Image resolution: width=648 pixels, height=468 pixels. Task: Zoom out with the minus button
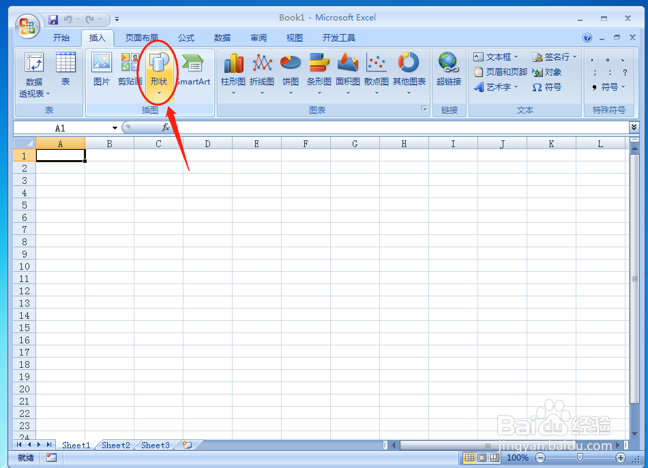pyautogui.click(x=540, y=457)
